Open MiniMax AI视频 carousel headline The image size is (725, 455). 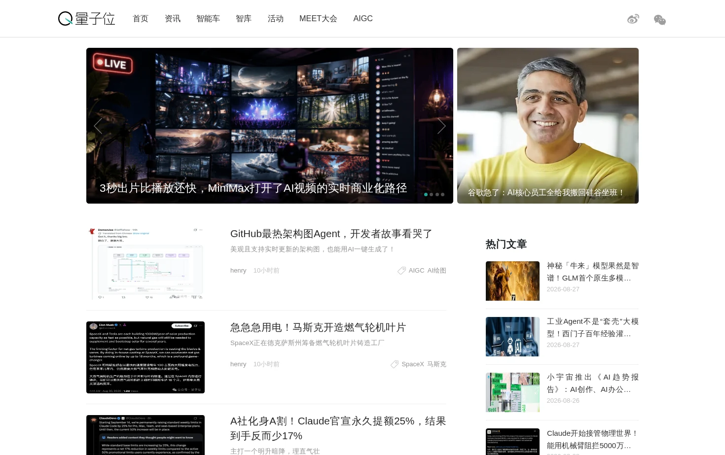pos(253,188)
